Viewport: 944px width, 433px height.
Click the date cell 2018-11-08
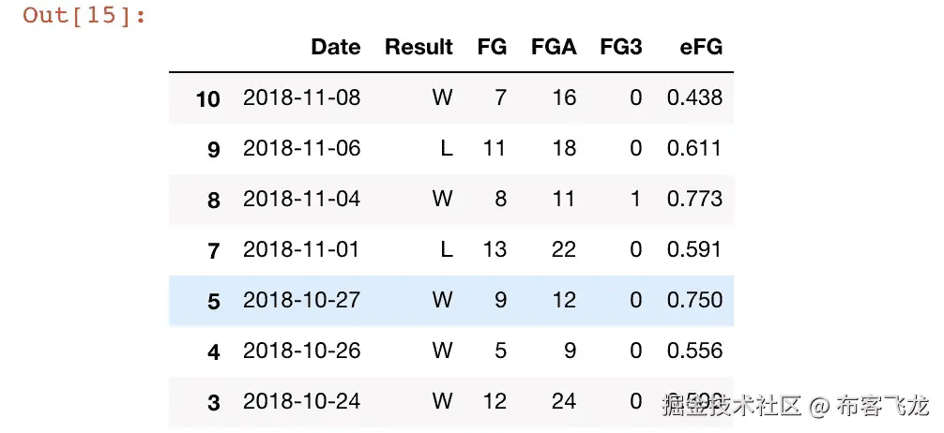pos(301,97)
